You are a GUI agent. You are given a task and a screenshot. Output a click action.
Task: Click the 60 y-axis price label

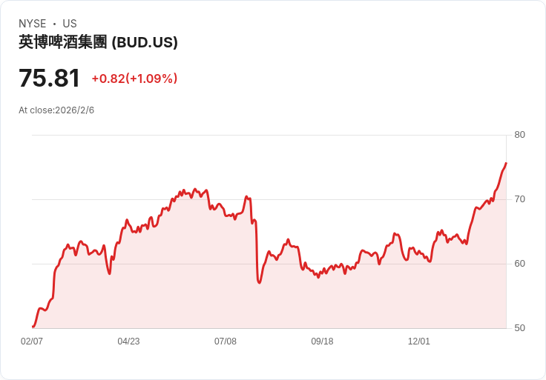point(519,264)
